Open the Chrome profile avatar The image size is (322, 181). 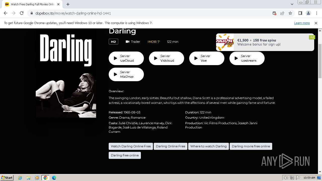click(x=308, y=13)
